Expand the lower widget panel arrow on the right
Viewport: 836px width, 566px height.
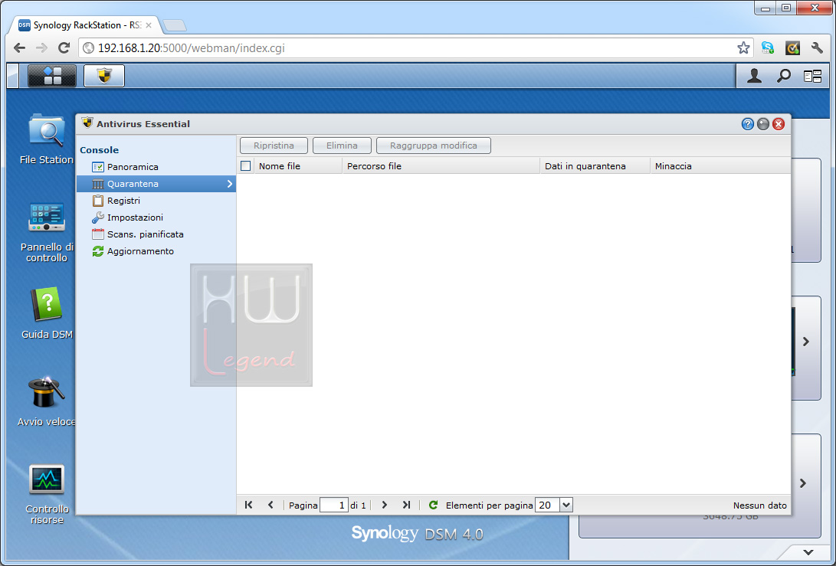pyautogui.click(x=803, y=483)
